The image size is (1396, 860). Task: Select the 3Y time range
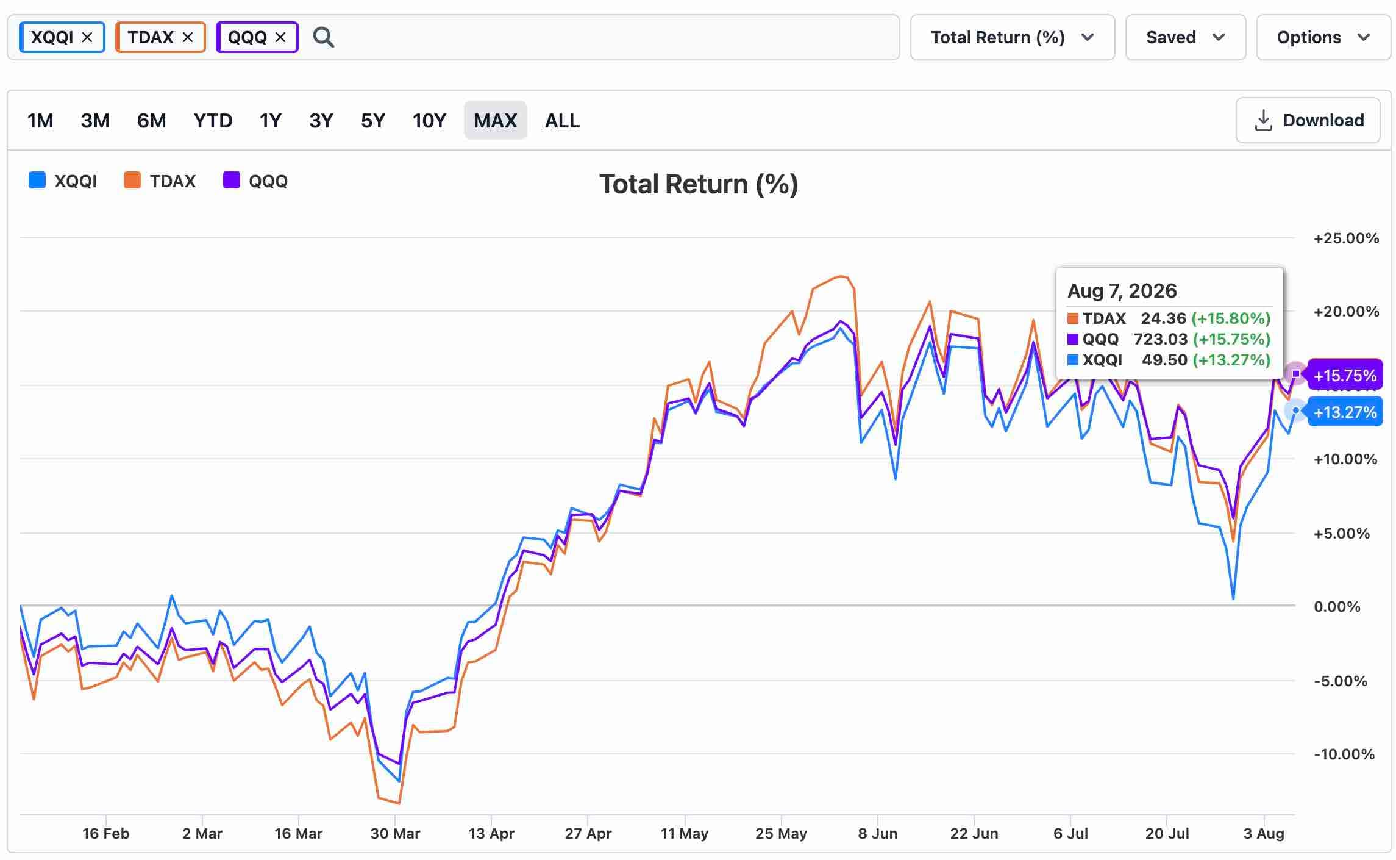[x=321, y=120]
